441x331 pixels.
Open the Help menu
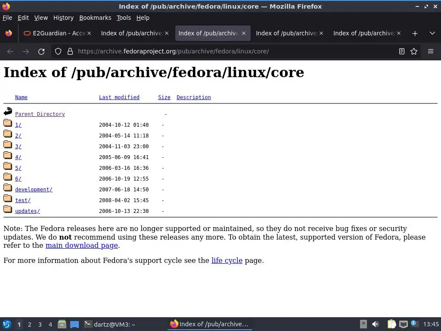click(x=143, y=18)
